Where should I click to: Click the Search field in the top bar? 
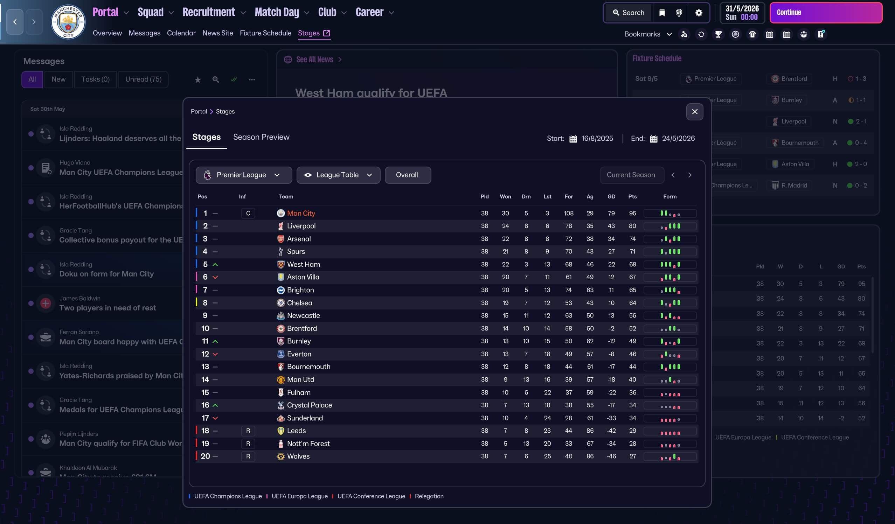[628, 13]
